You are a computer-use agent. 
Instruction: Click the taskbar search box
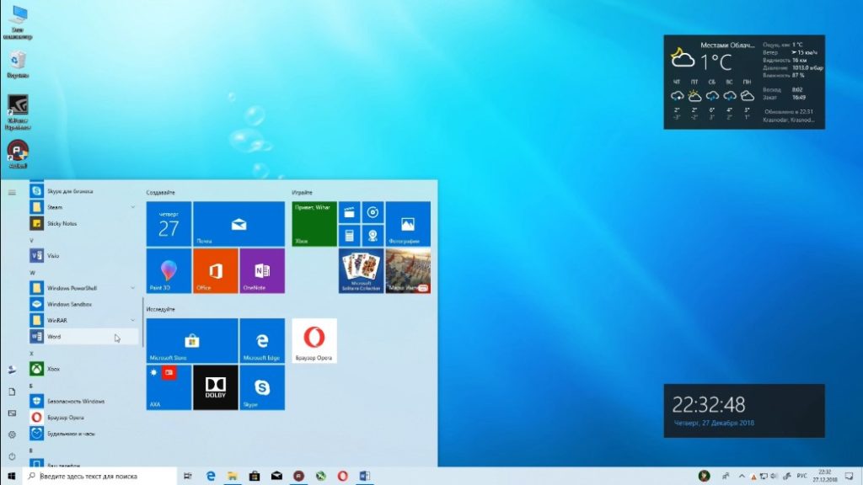99,476
